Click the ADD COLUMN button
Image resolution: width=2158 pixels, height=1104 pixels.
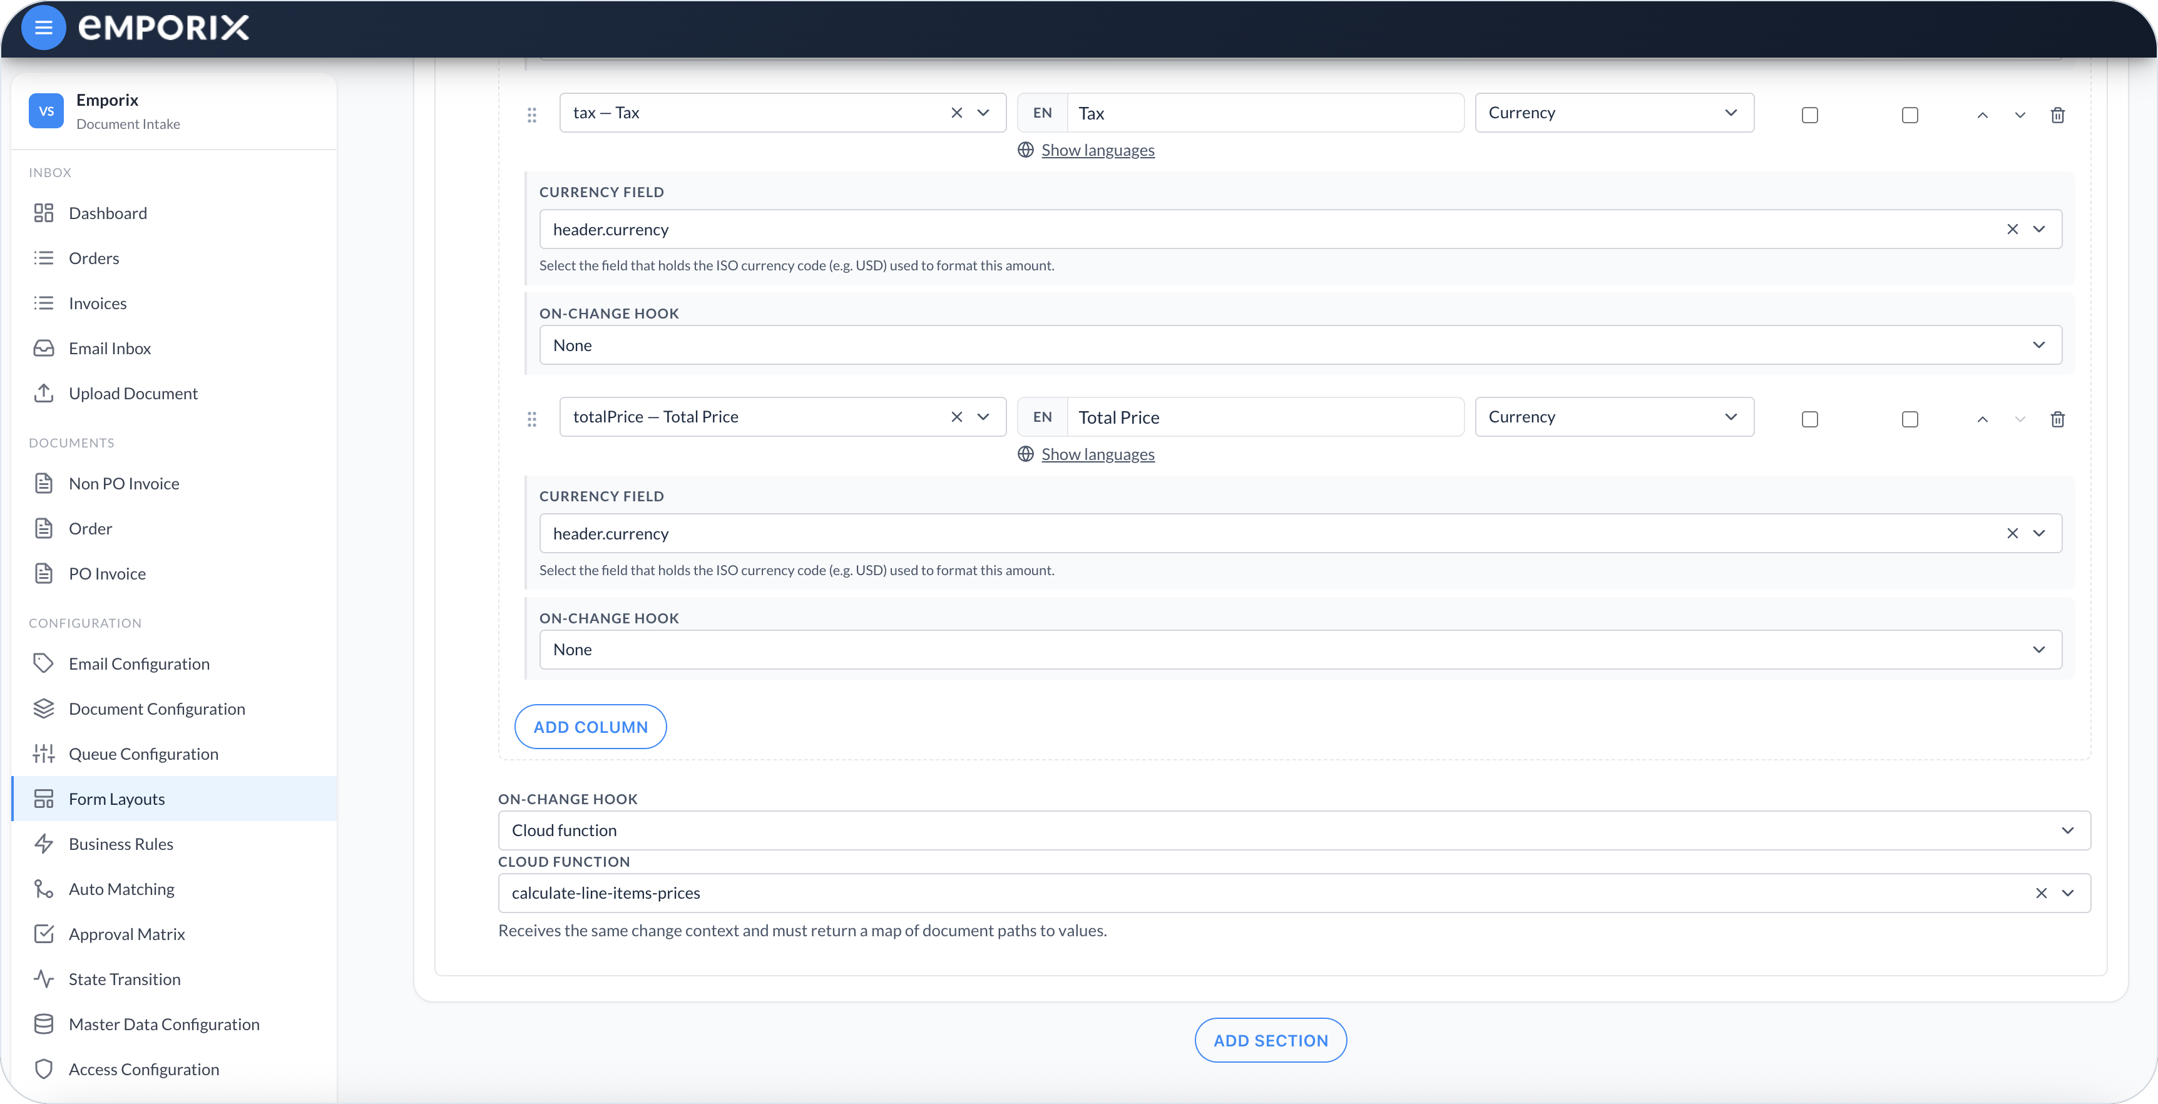591,726
